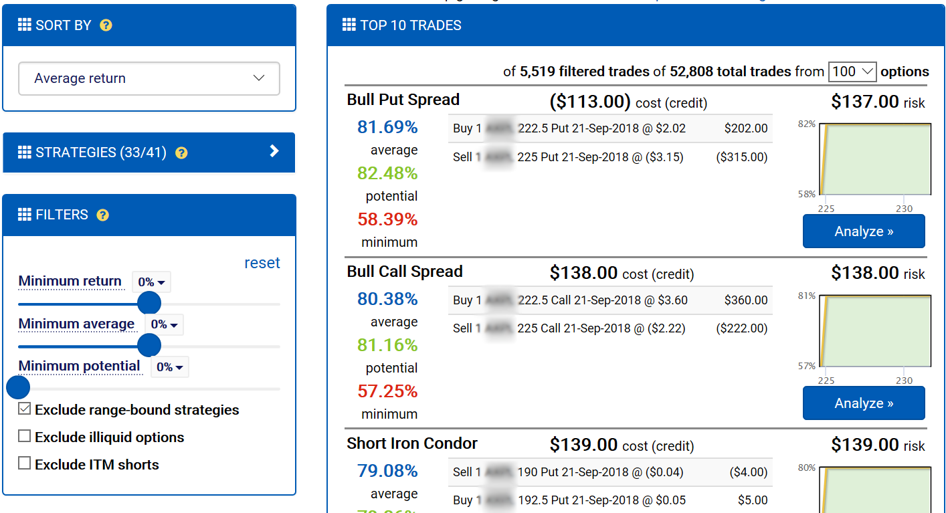Click the Minimum return label

[x=70, y=281]
